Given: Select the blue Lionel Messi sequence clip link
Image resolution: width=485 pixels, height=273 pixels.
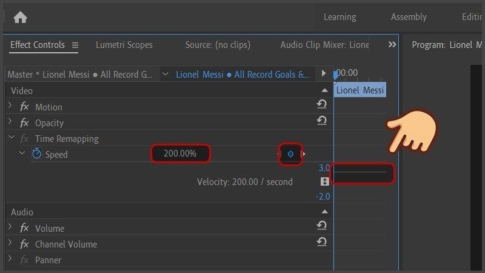Looking at the screenshot, I should (242, 75).
